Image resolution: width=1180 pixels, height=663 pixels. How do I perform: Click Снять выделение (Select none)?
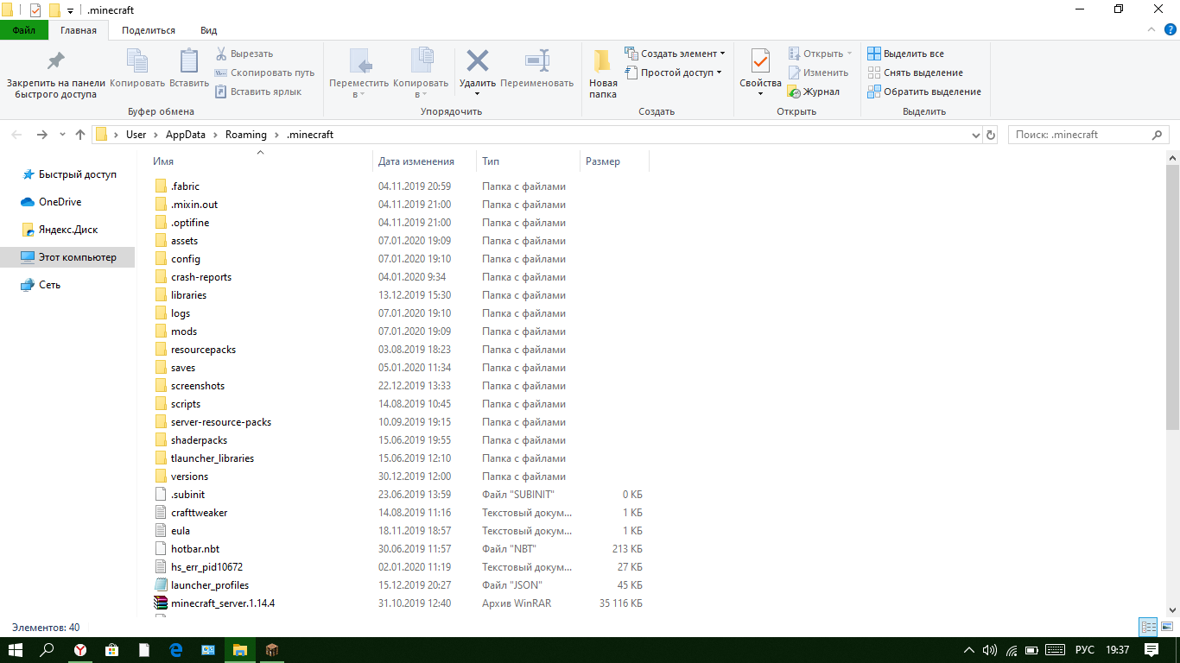(x=915, y=73)
